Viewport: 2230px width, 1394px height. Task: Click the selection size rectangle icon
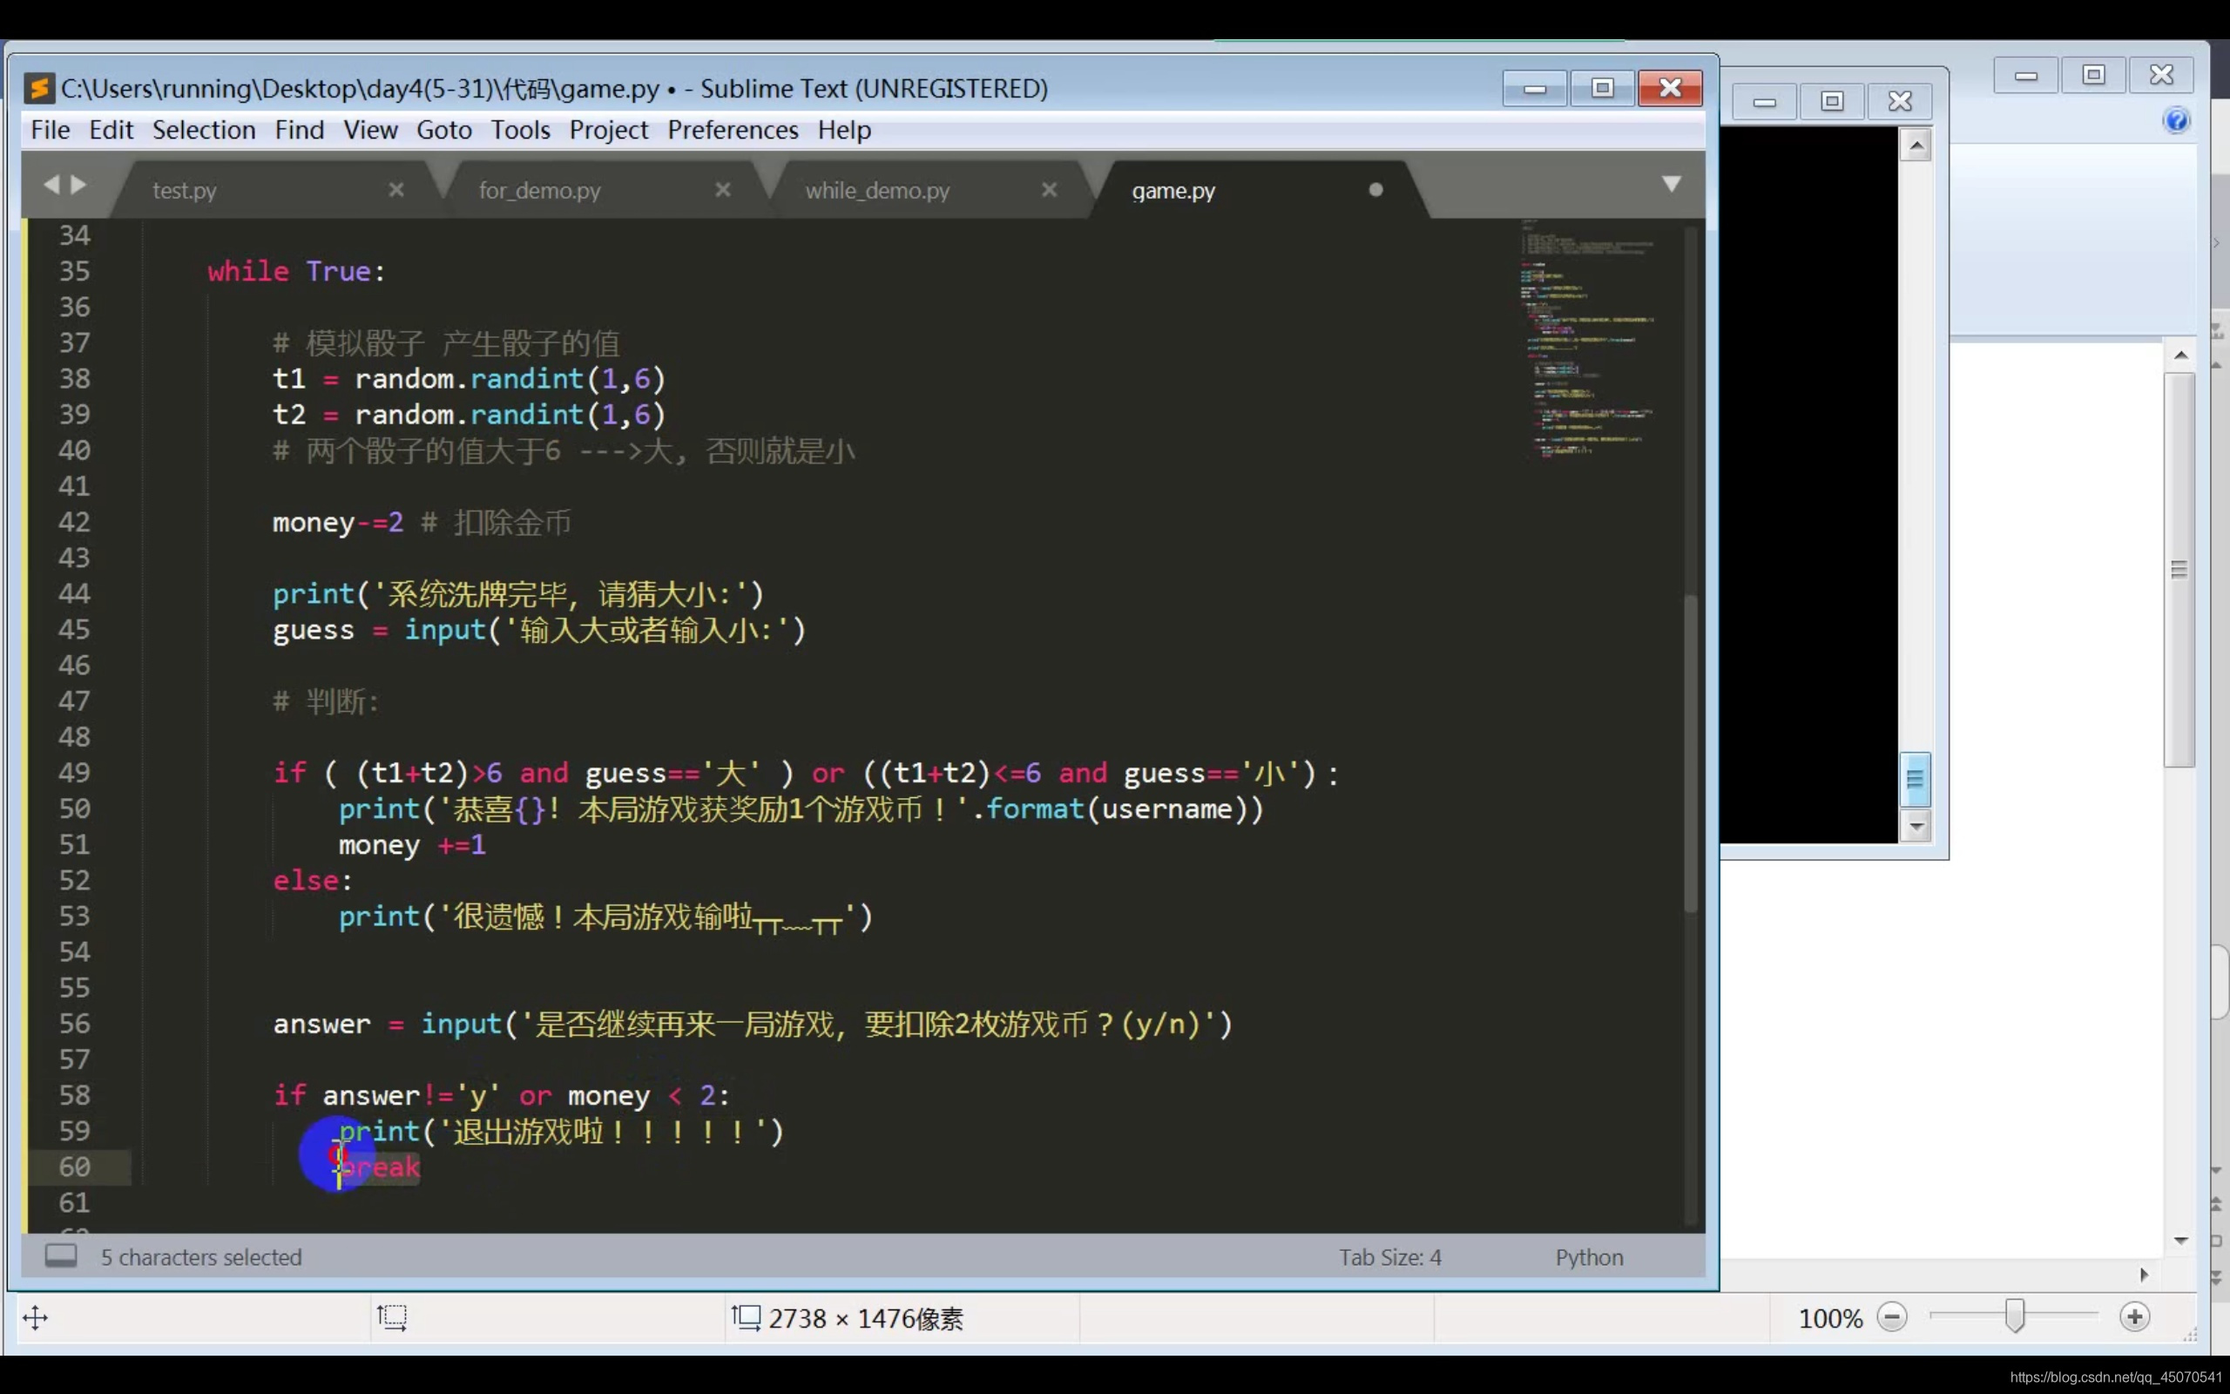pos(392,1317)
